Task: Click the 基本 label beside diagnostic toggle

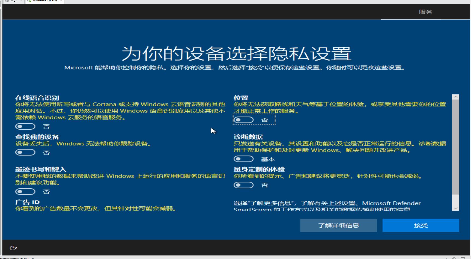Action: 268,159
